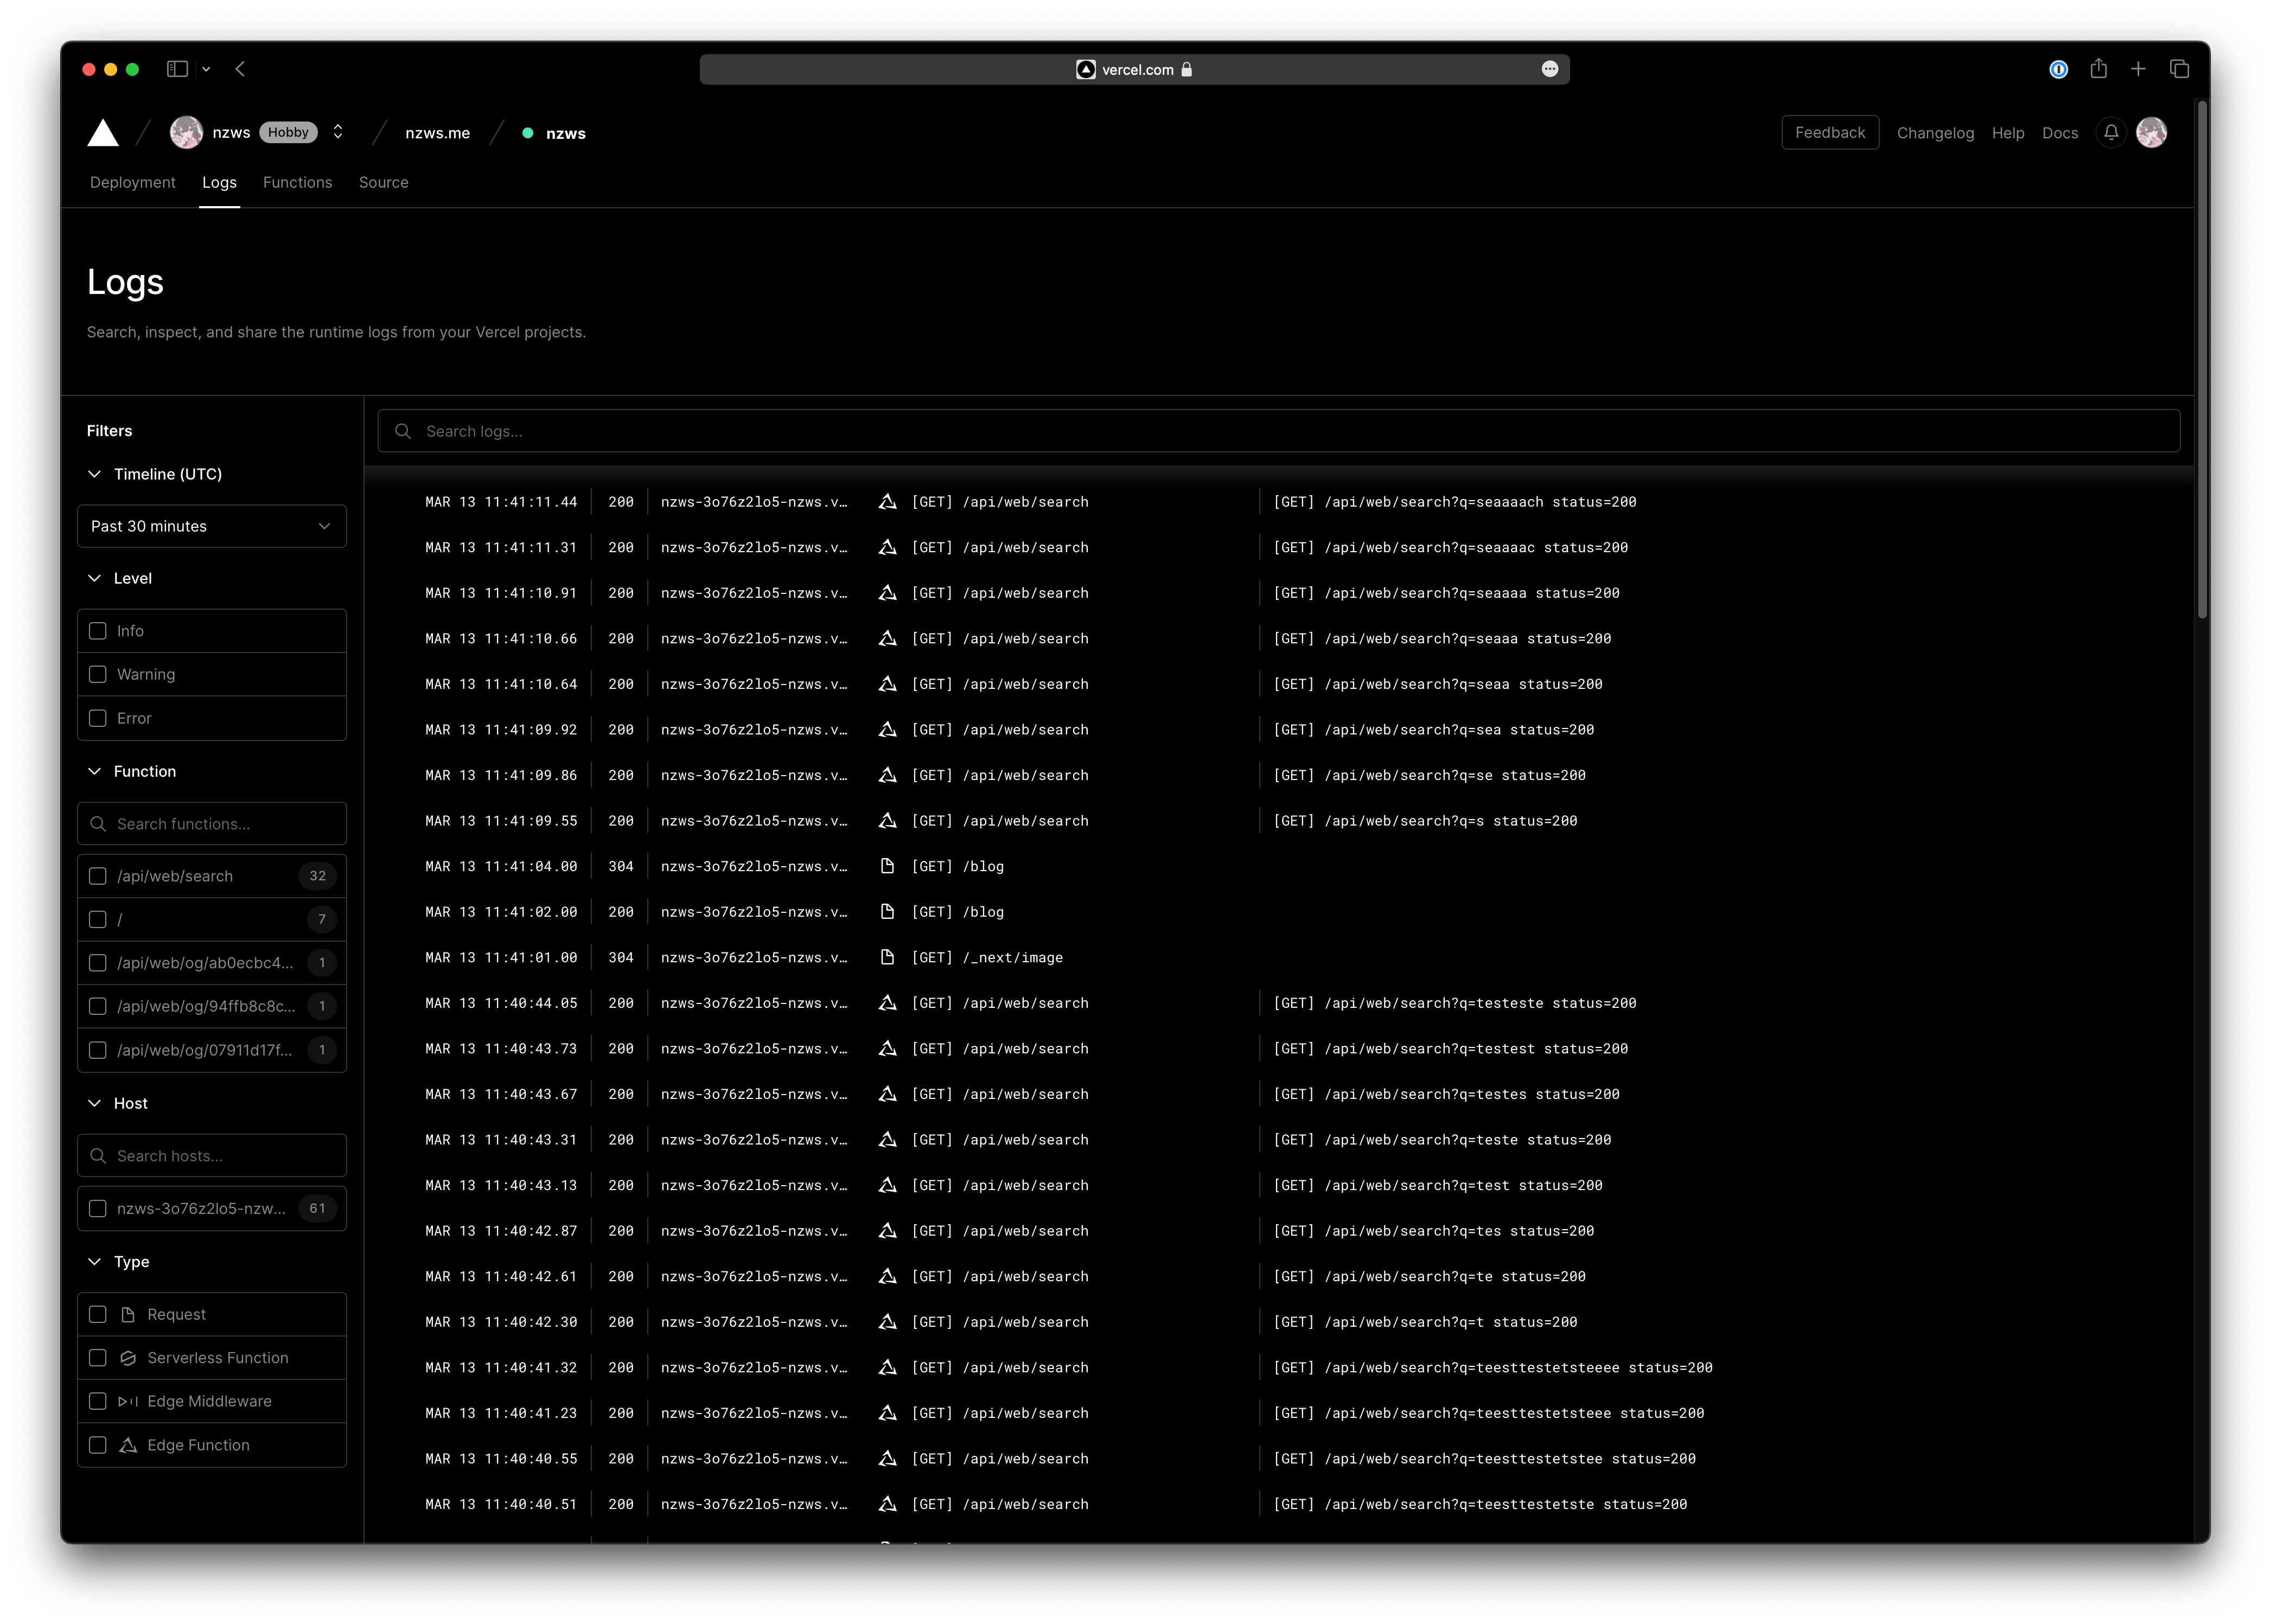Toggle the Safari sidebar icon
Viewport: 2271px width, 1624px height.
[x=177, y=69]
